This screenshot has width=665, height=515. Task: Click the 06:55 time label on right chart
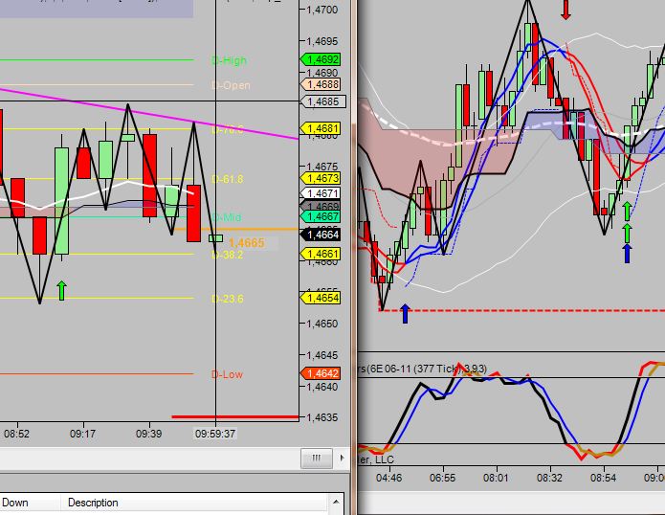pos(442,478)
